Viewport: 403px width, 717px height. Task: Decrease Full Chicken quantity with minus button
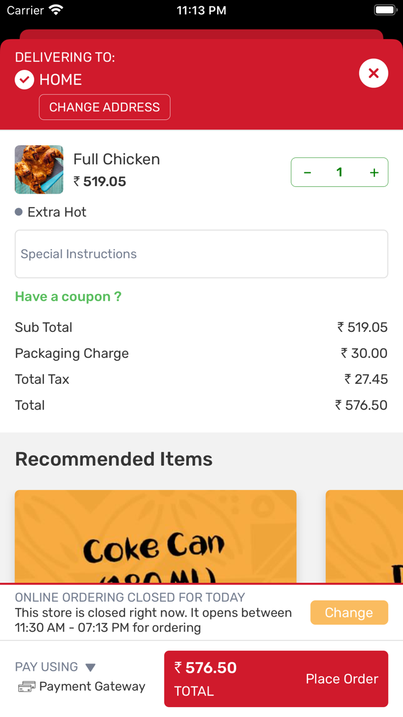pyautogui.click(x=307, y=172)
